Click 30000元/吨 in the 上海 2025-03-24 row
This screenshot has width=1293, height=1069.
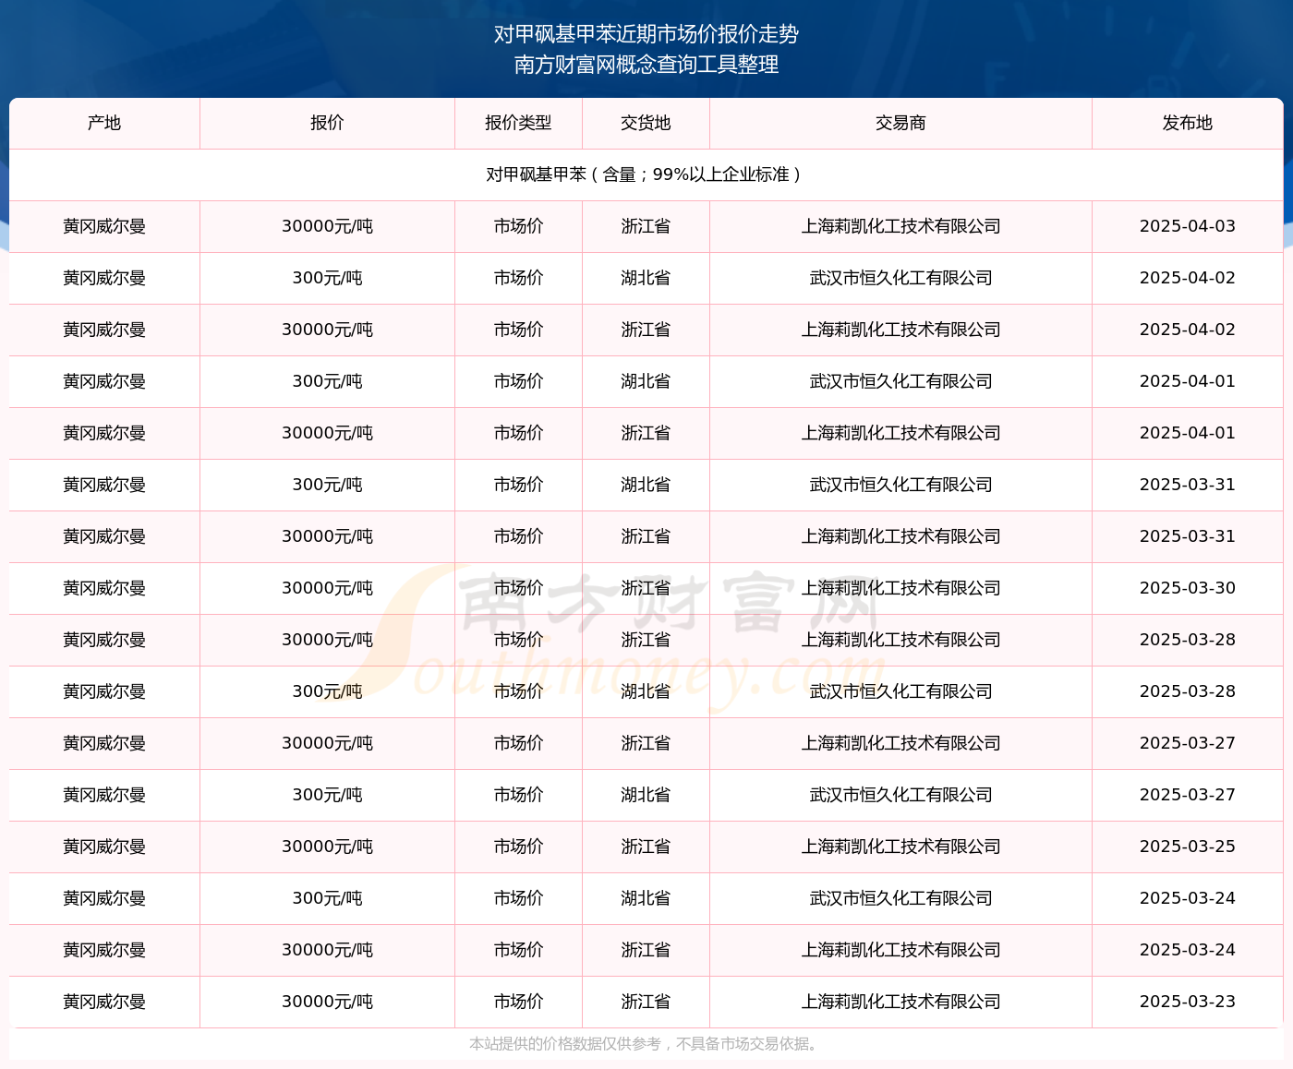tap(327, 950)
